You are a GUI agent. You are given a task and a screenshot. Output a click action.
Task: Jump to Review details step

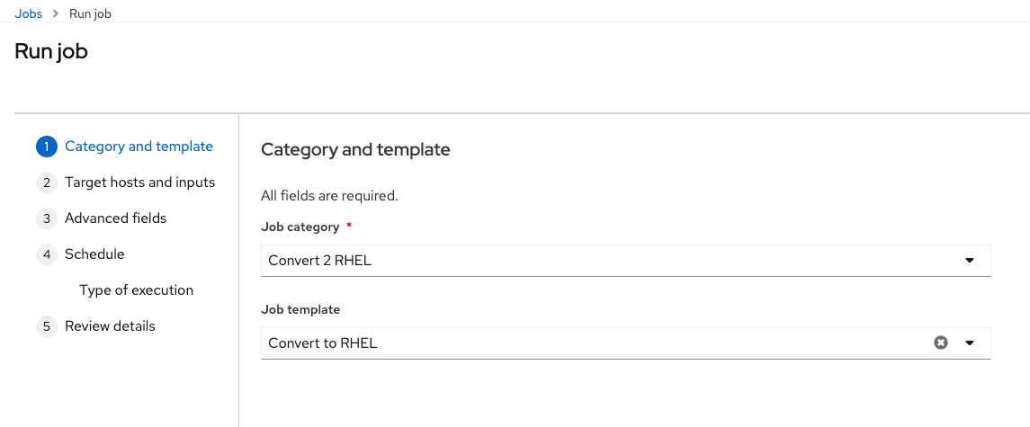coord(110,326)
